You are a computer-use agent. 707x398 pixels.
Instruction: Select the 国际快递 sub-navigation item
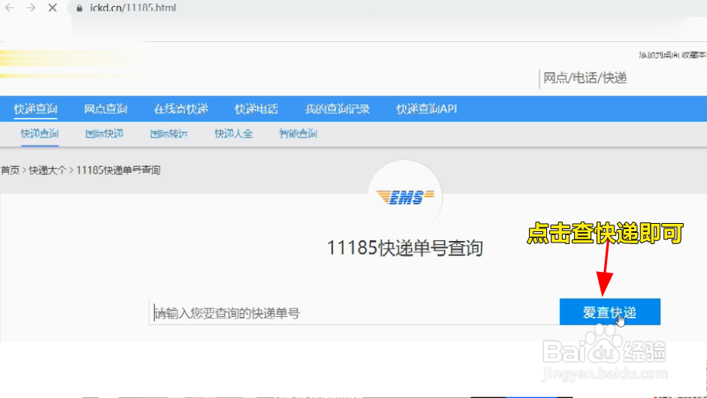104,134
